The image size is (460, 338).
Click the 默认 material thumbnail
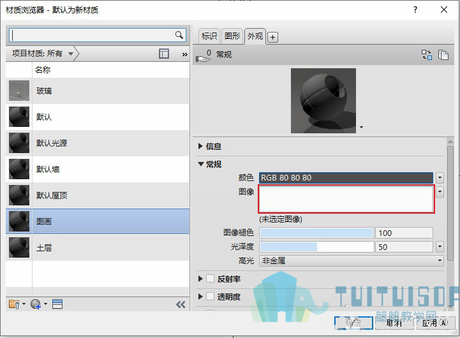click(19, 117)
